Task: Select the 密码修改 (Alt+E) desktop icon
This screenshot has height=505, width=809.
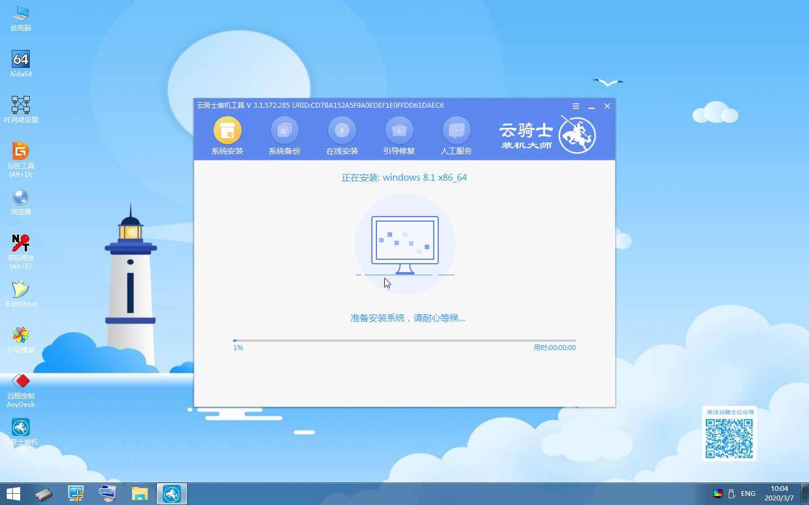Action: coord(21,252)
